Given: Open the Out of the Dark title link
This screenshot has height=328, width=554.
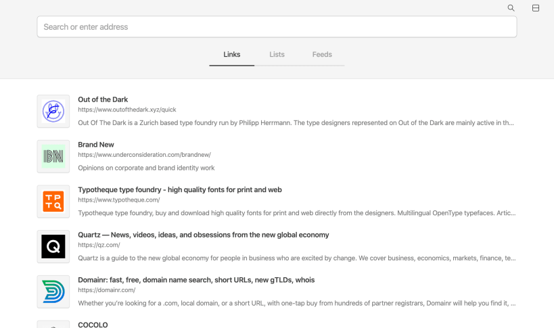Looking at the screenshot, I should (x=103, y=99).
